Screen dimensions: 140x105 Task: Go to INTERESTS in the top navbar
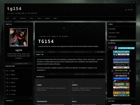[x=23, y=18]
